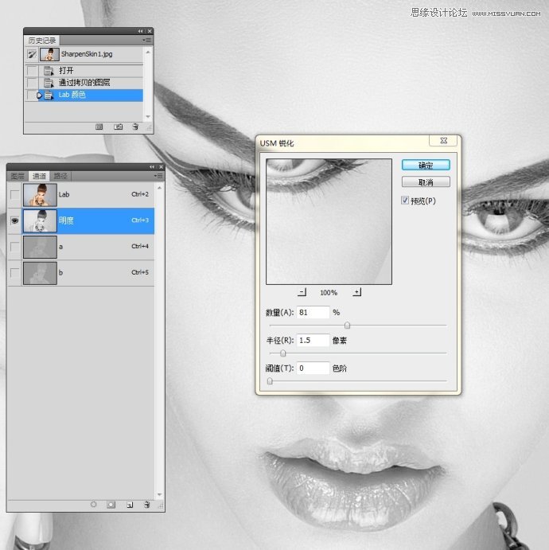
Task: Click 通过拷贝的图层 state icon
Action: (x=49, y=83)
